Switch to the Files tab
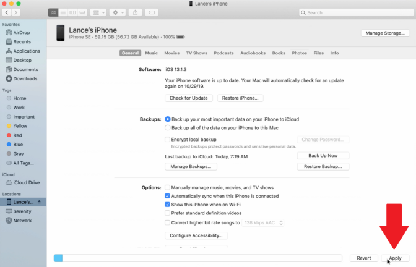The height and width of the screenshot is (267, 416). coord(318,53)
